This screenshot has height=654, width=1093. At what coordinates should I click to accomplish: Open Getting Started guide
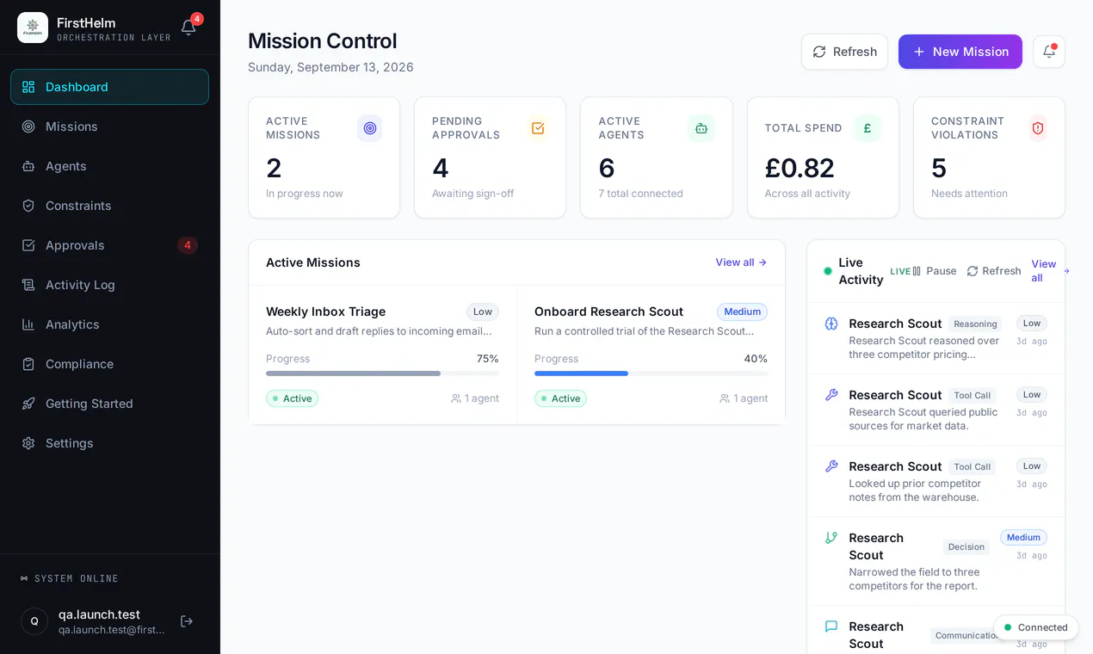[x=109, y=404]
